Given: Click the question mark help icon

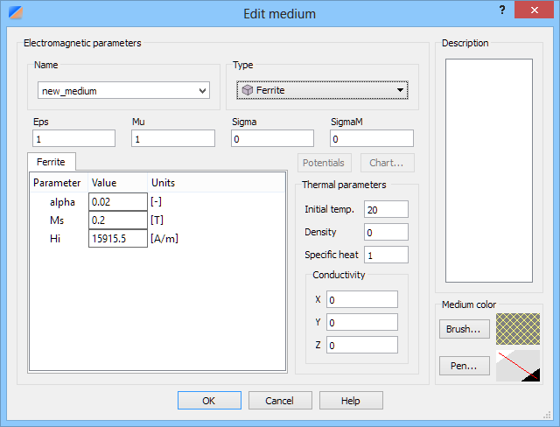Looking at the screenshot, I should [502, 10].
